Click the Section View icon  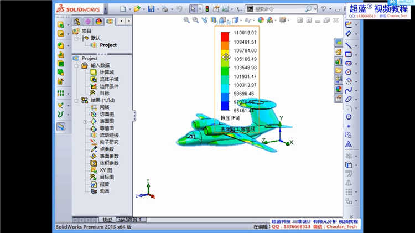coord(214,20)
